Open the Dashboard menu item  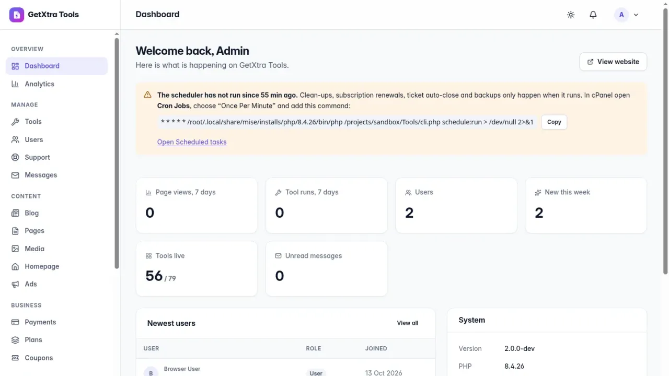56,66
